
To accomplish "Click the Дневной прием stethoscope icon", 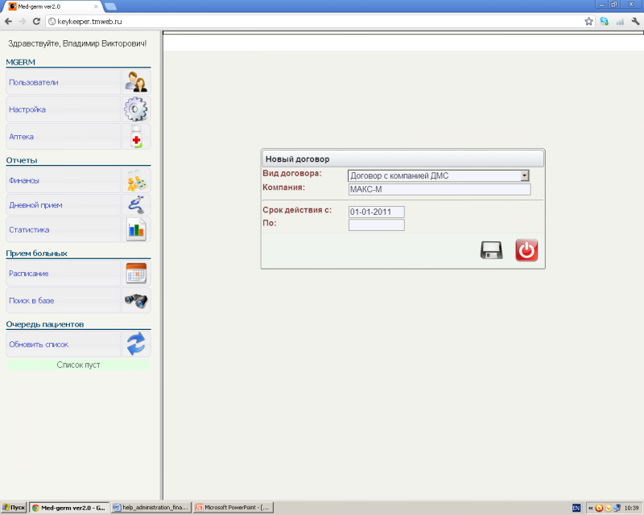I will (135, 205).
